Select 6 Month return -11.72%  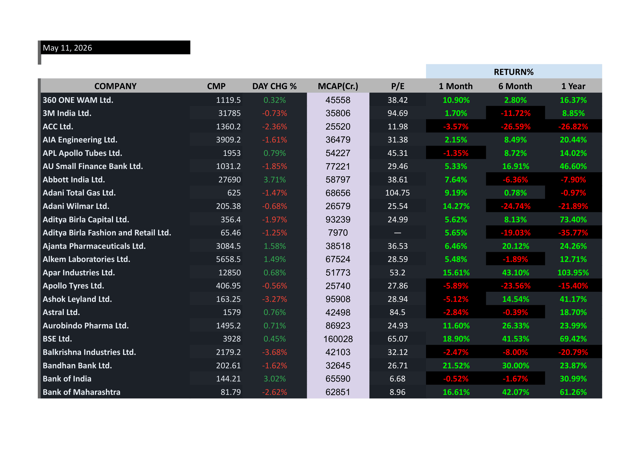[x=516, y=113]
